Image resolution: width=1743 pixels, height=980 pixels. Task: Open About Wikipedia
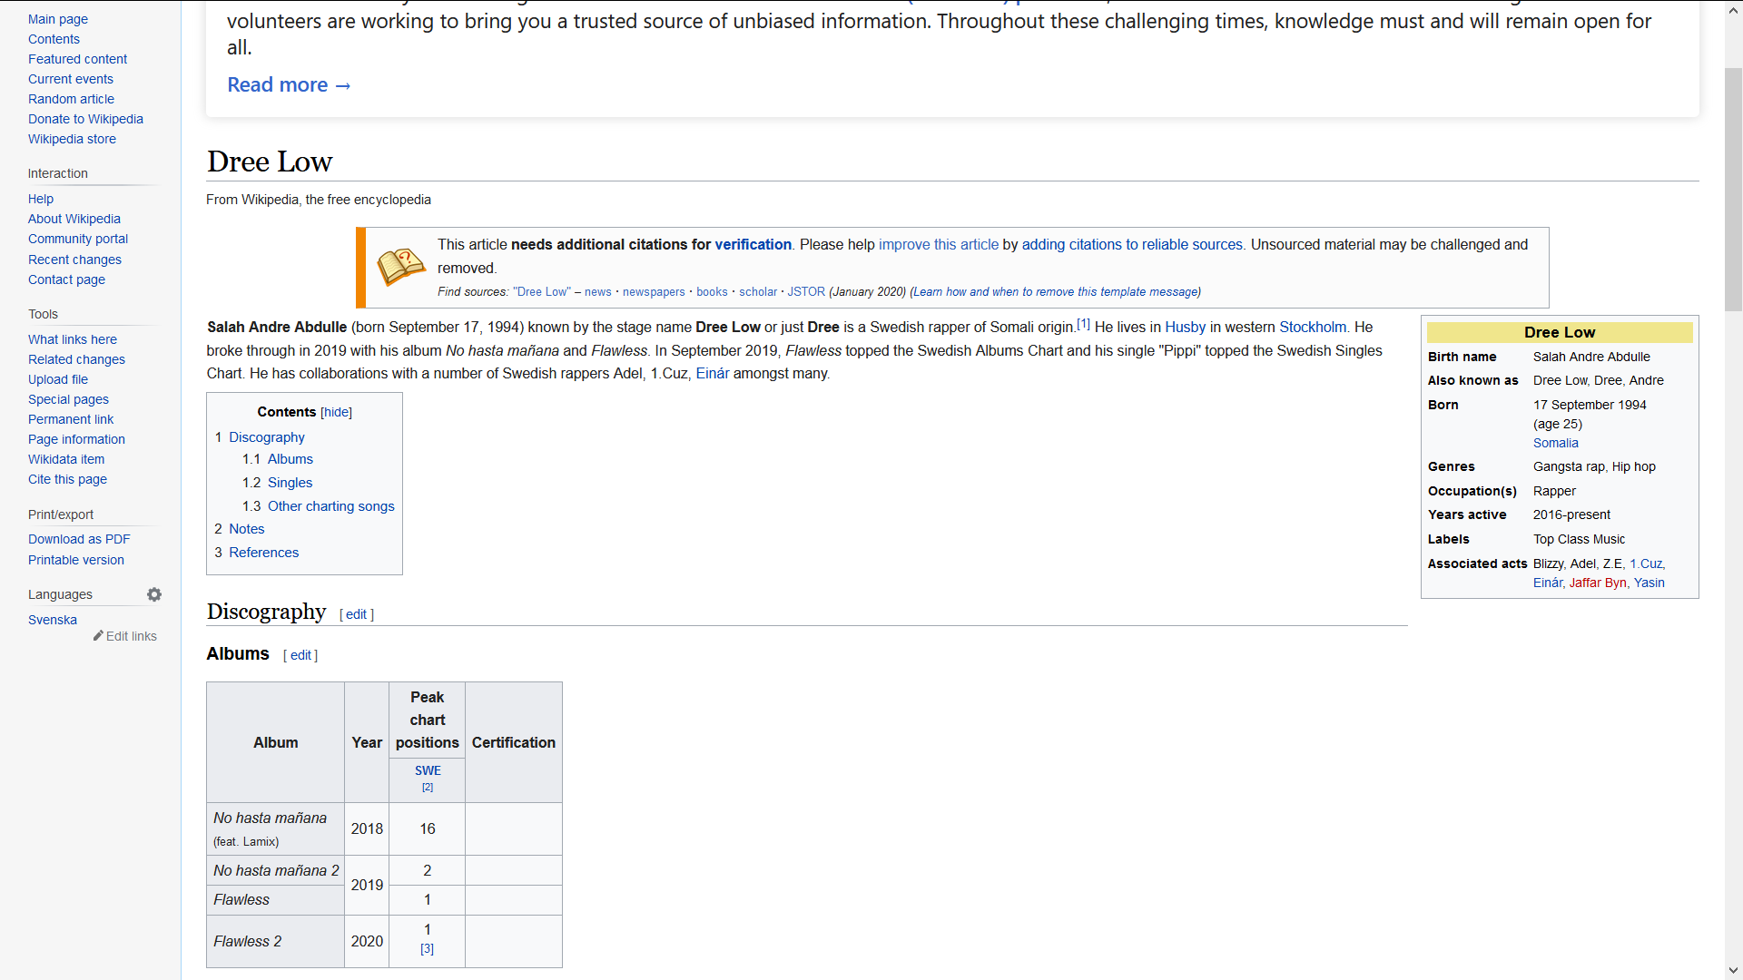point(74,219)
